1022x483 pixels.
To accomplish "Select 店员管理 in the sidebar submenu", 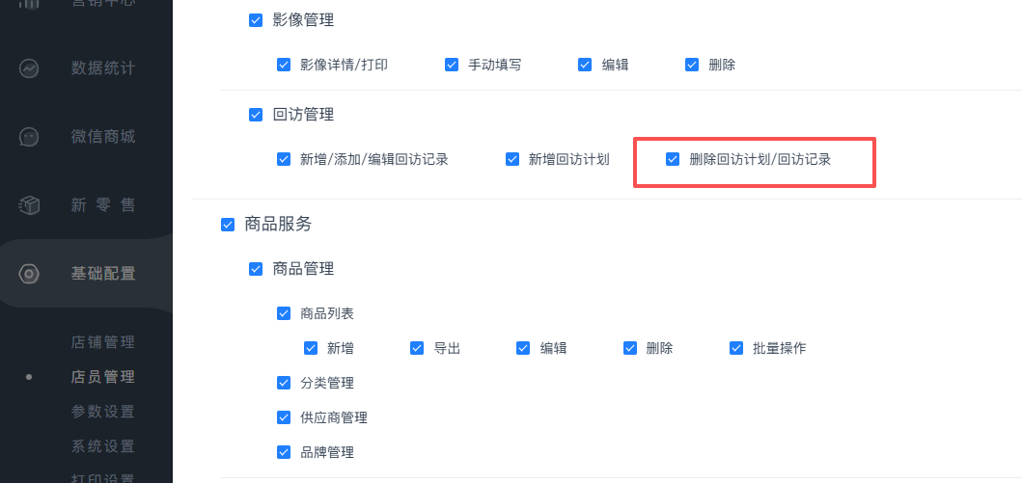I will (102, 377).
